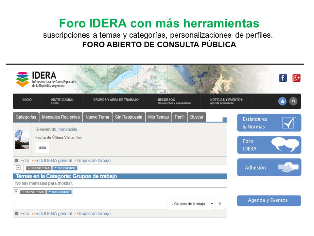314x236 pixels.
Task: Click the bottom topic-actions up arrow box
Action: click(x=16, y=191)
